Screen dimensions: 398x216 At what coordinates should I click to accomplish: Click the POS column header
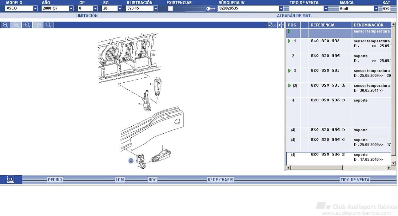(293, 25)
